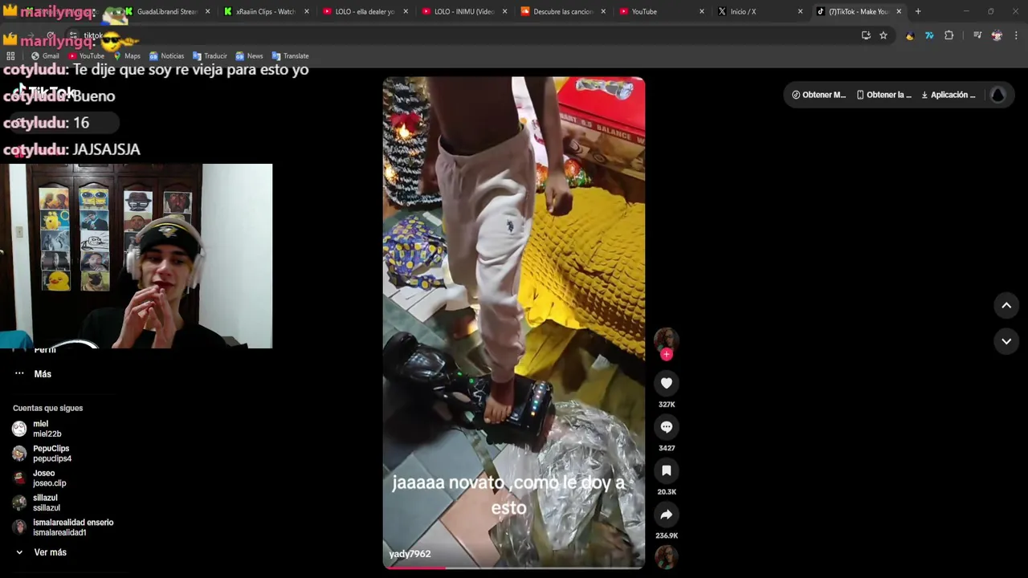Open media controls music-note icon
The image size is (1028, 578).
[x=977, y=35]
